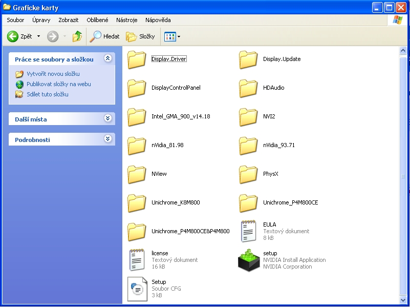Image resolution: width=410 pixels, height=307 pixels.
Task: Open the Search (Hledat) tool
Action: [104, 36]
